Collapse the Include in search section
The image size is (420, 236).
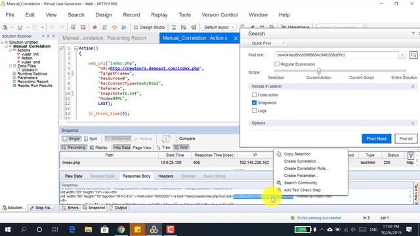coord(413,87)
